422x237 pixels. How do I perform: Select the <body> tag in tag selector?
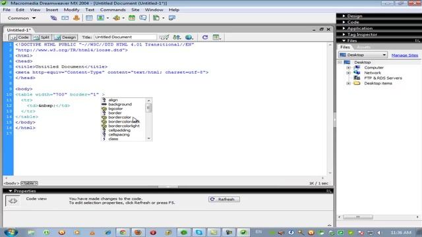pos(12,183)
